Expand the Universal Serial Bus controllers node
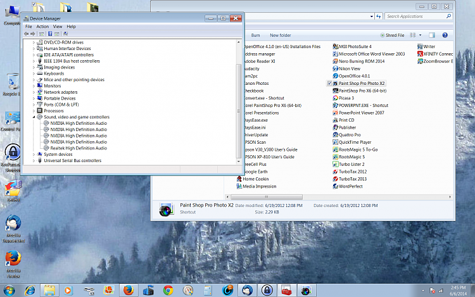 (34, 161)
